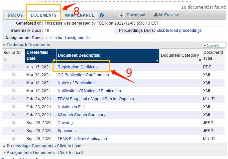
Task: Click the 'click to load proceedings' link
Action: [179, 31]
